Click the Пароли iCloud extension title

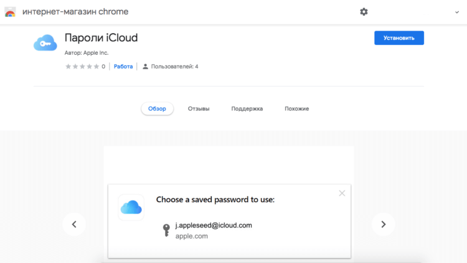click(101, 38)
